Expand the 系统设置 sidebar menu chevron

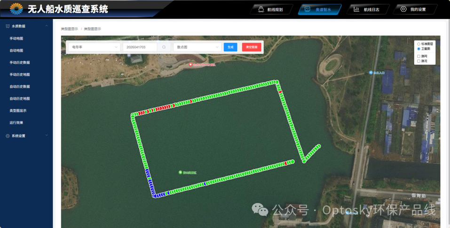point(47,135)
